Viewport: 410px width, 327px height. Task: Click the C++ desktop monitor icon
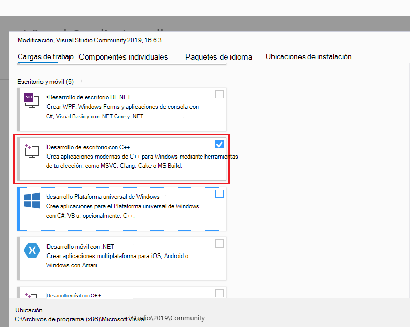(x=32, y=151)
